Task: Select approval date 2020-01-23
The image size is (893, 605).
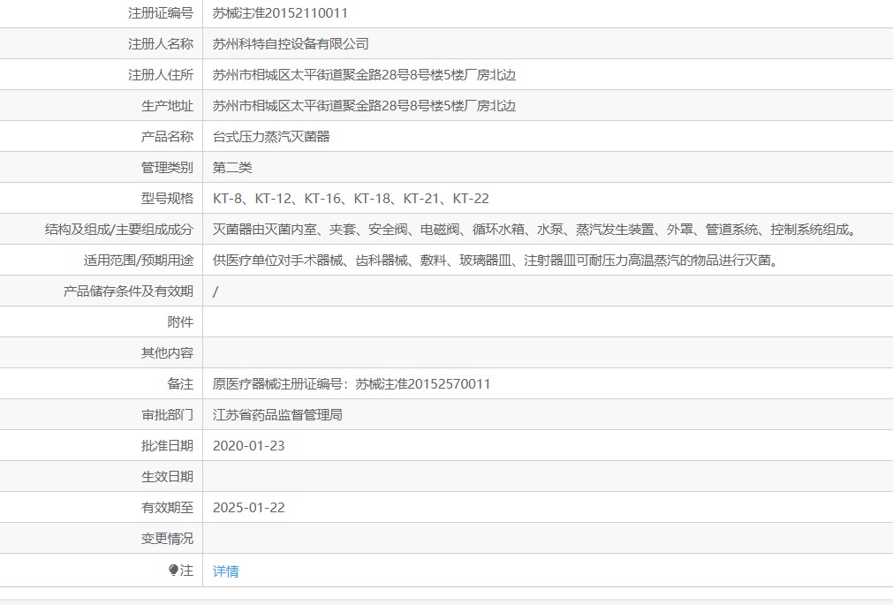Action: pos(248,445)
